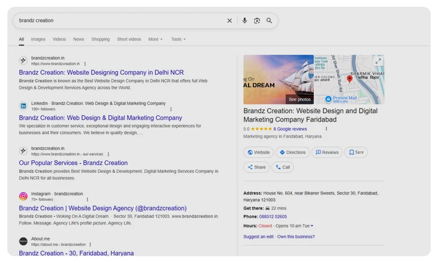Open Our Popular Services - Brandz Creation link
The width and height of the screenshot is (438, 263).
(73, 163)
